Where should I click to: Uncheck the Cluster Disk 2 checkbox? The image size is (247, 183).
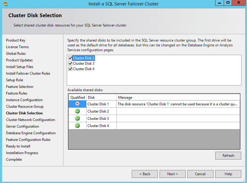(x=70, y=58)
